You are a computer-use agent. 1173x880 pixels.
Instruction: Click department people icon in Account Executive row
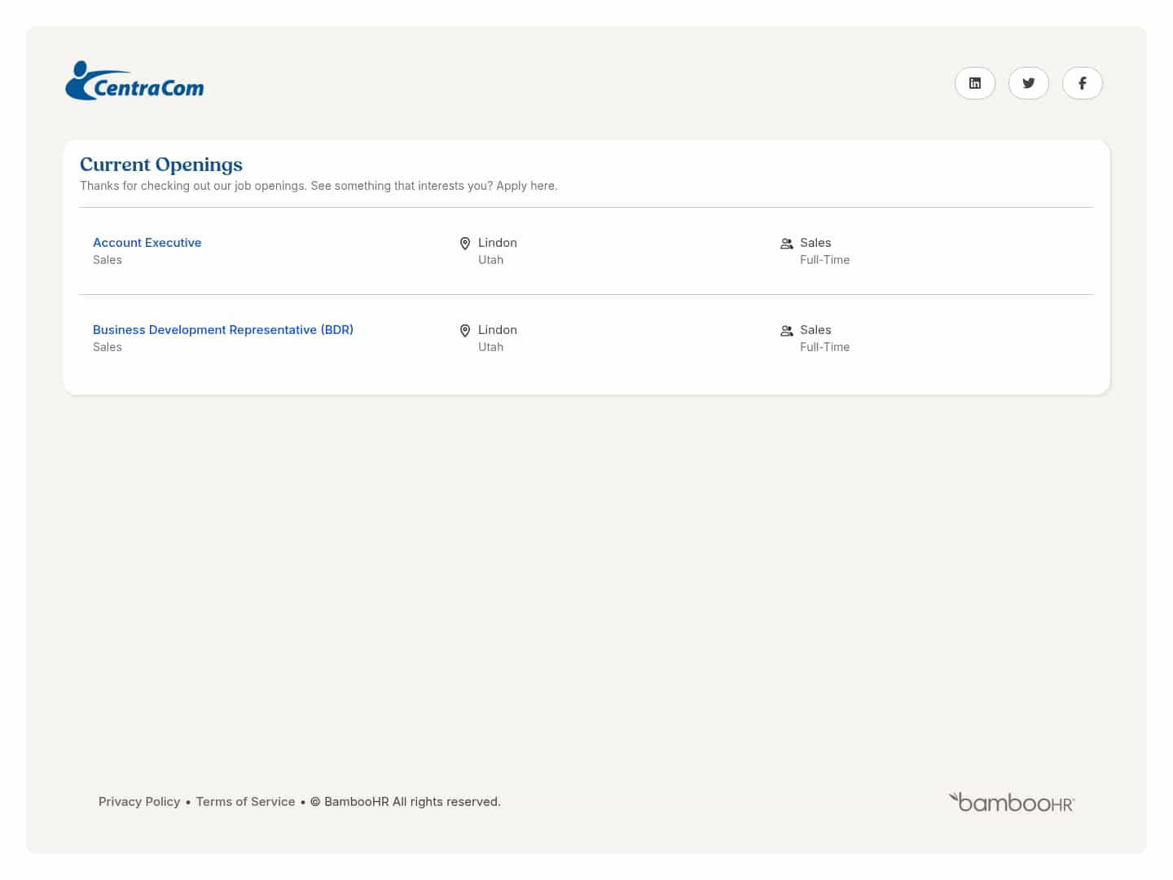pyautogui.click(x=787, y=244)
